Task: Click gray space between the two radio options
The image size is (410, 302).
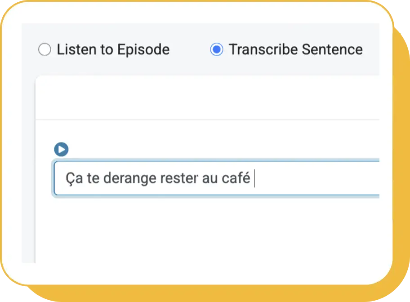Action: pyautogui.click(x=190, y=49)
